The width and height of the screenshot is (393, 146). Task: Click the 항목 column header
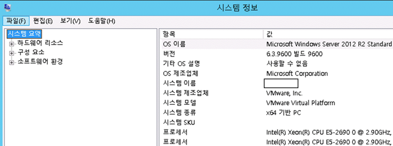pos(211,34)
